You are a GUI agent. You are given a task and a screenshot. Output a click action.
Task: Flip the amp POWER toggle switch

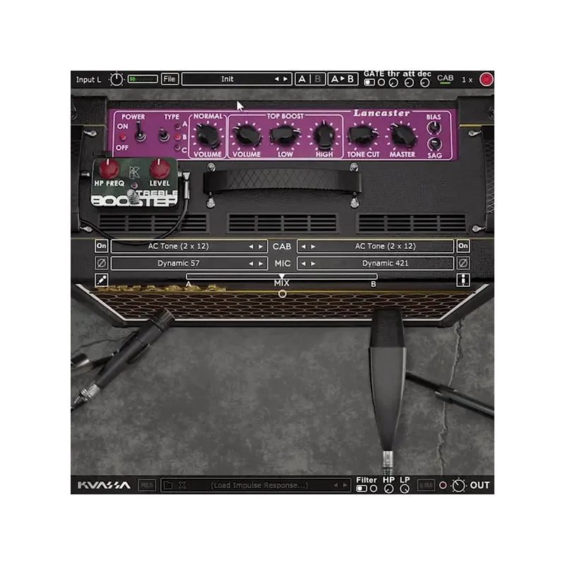click(x=139, y=132)
